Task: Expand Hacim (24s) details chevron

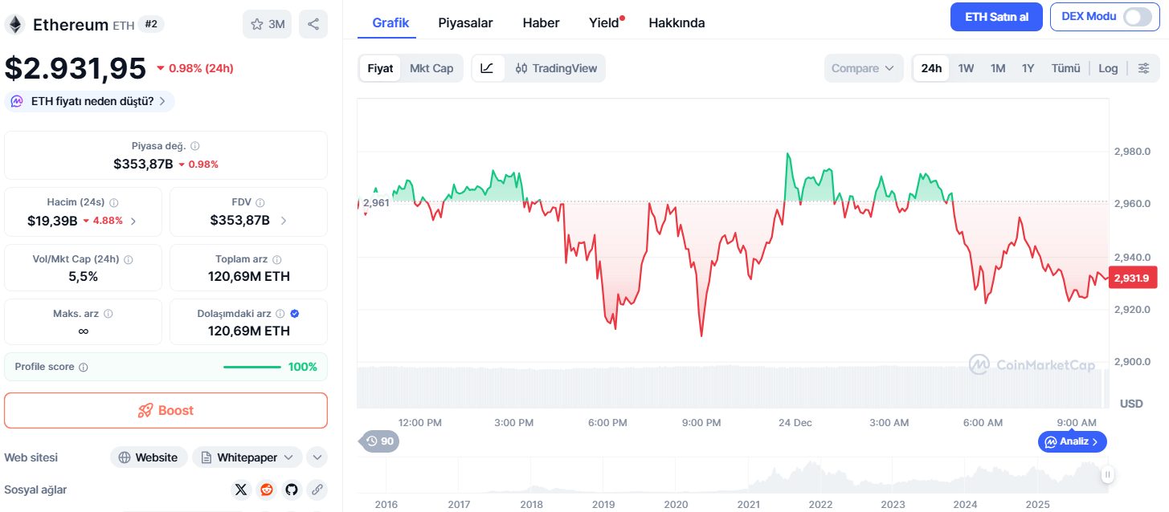Action: point(133,221)
